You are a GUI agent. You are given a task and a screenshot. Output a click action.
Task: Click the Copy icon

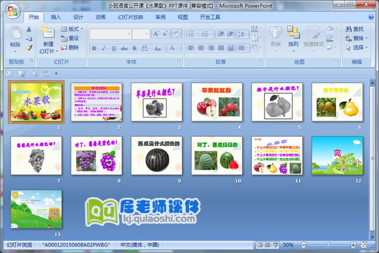coord(29,38)
